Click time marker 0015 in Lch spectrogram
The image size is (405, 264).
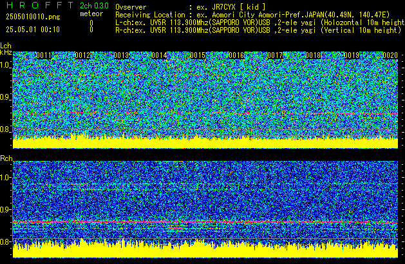pos(198,55)
